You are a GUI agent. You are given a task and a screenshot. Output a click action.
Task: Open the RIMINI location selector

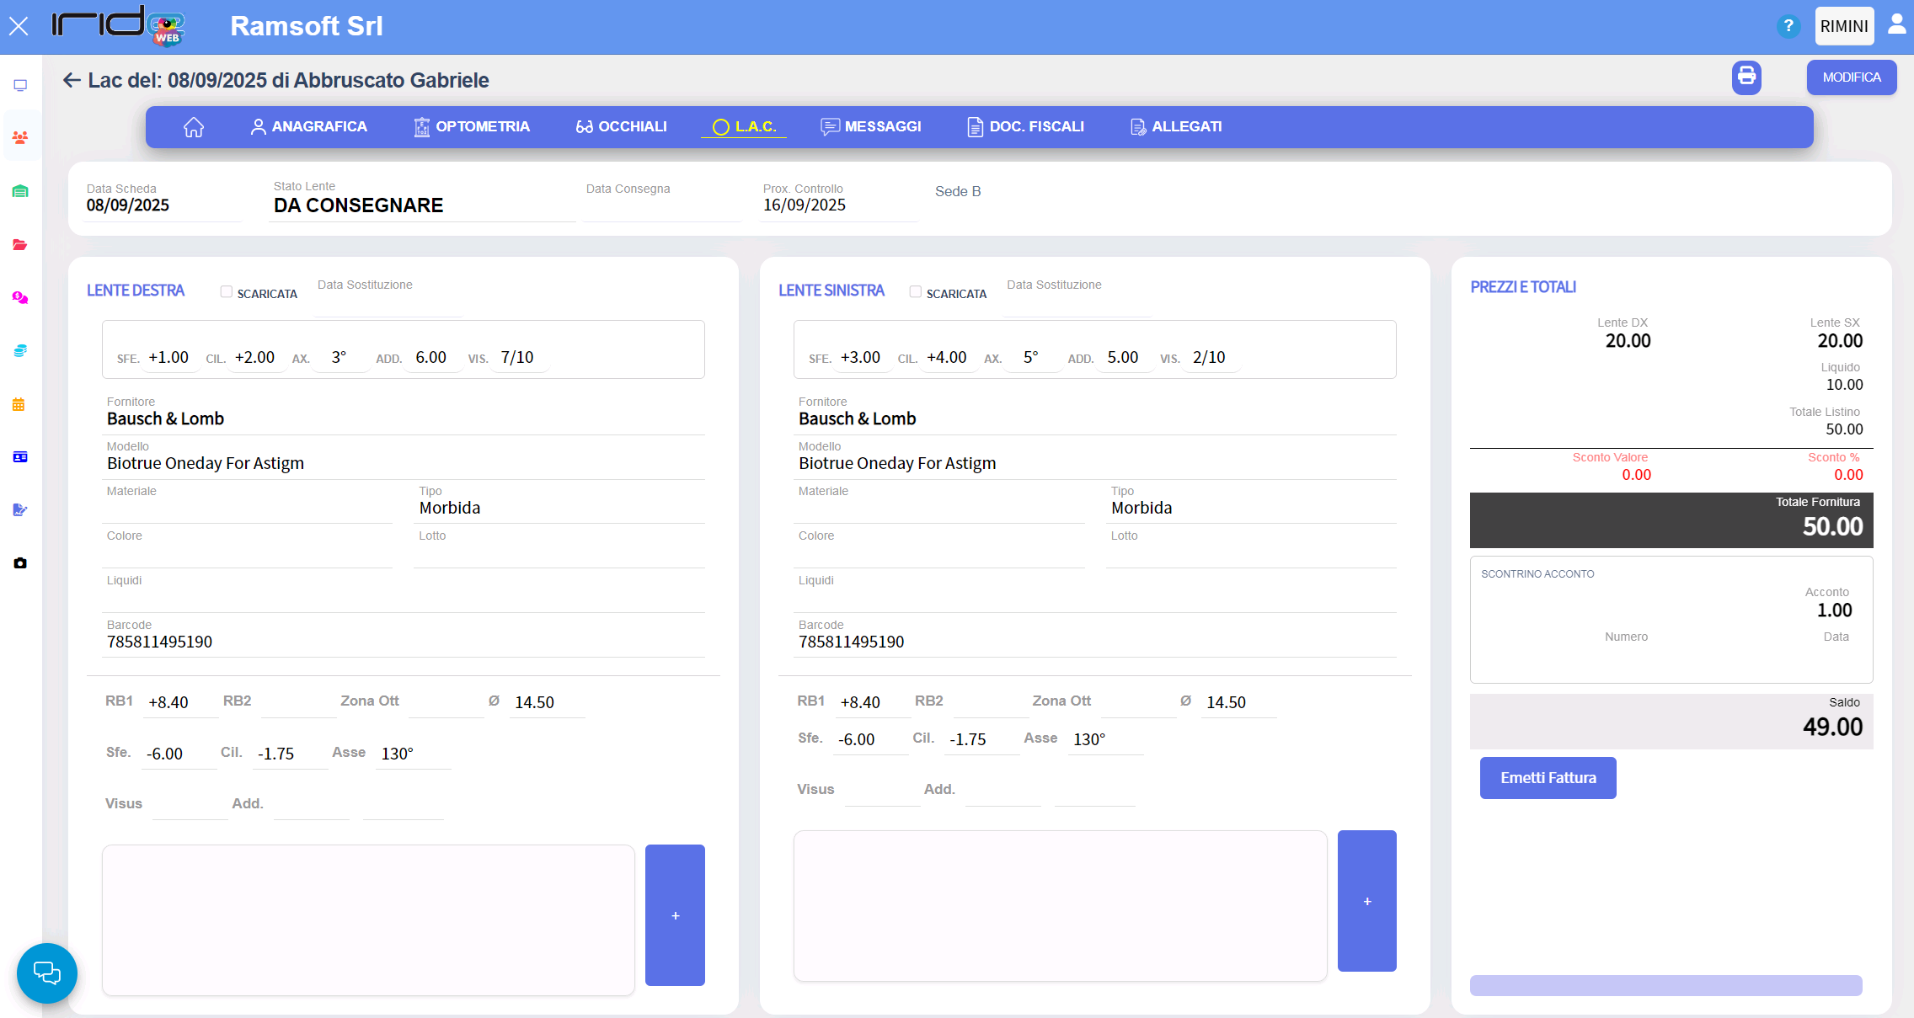[x=1843, y=26]
